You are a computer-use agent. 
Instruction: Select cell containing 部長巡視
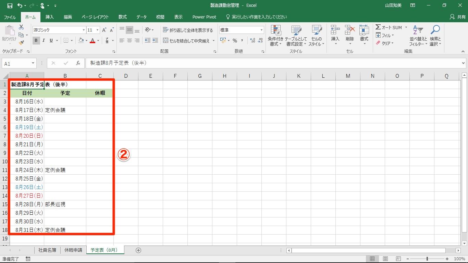click(65, 204)
